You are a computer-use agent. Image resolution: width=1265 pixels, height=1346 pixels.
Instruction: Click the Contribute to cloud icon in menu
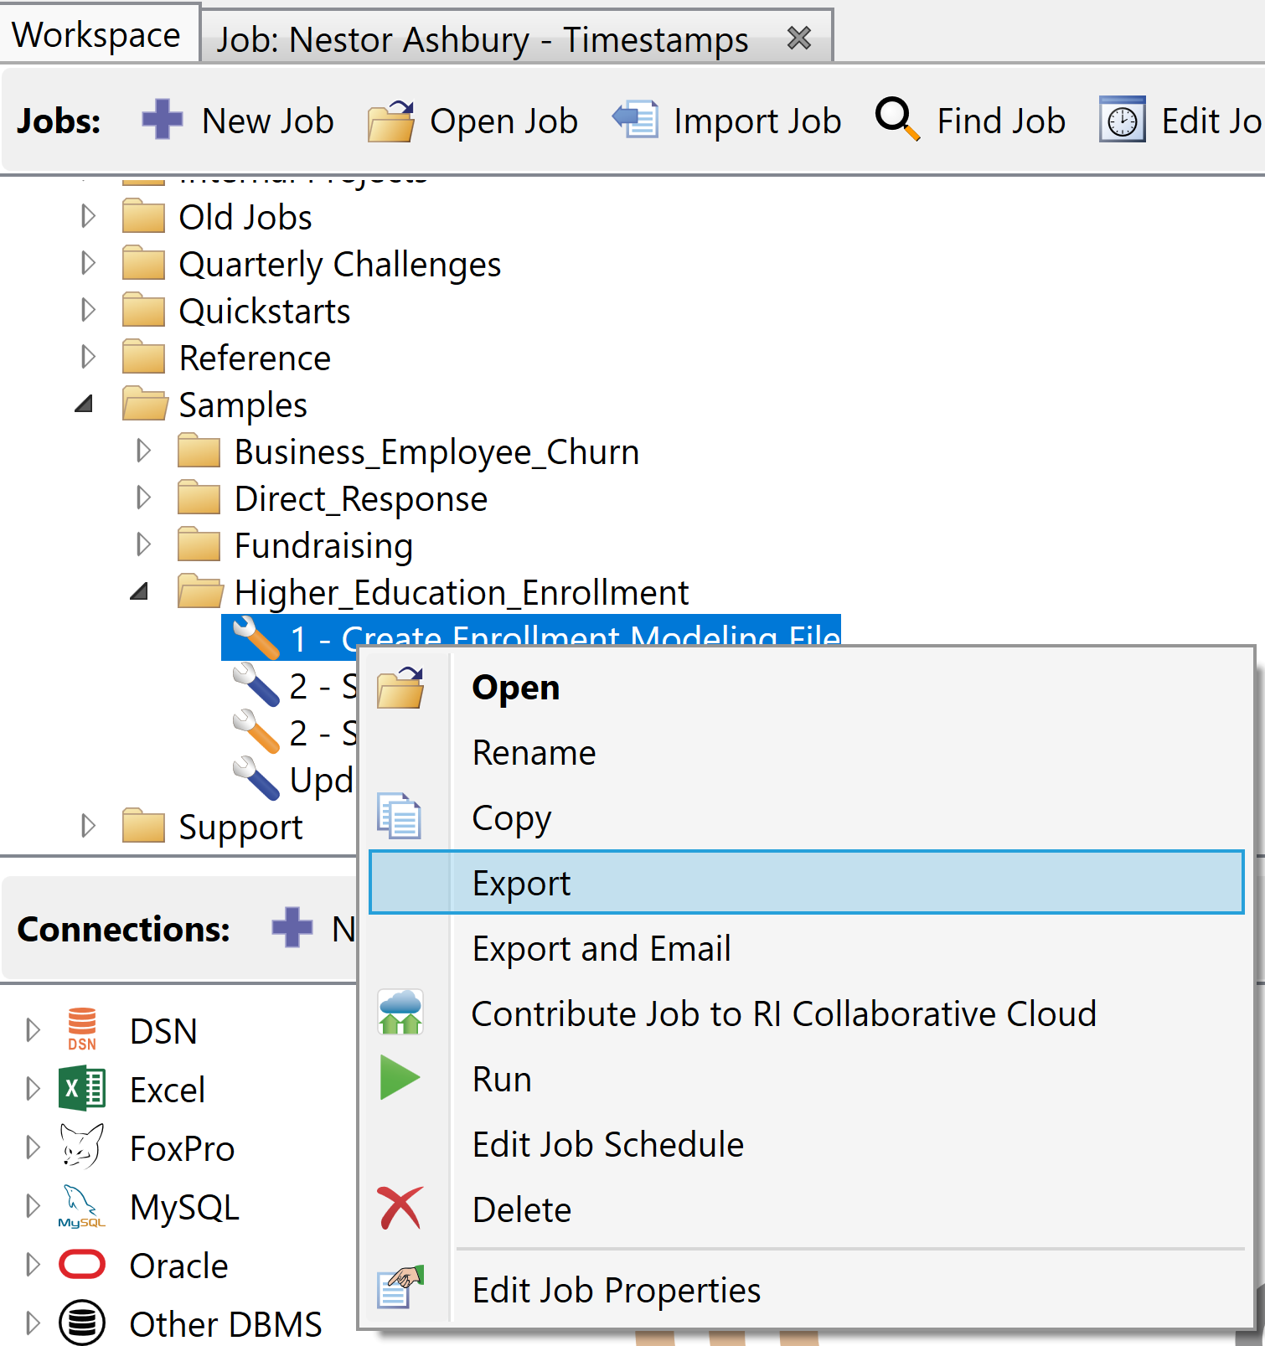(x=400, y=1012)
